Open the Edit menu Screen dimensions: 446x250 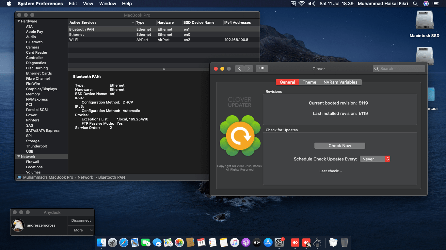pos(73,4)
